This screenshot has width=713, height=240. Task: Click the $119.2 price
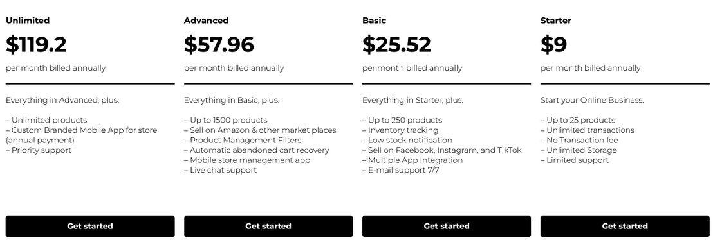[x=37, y=44]
